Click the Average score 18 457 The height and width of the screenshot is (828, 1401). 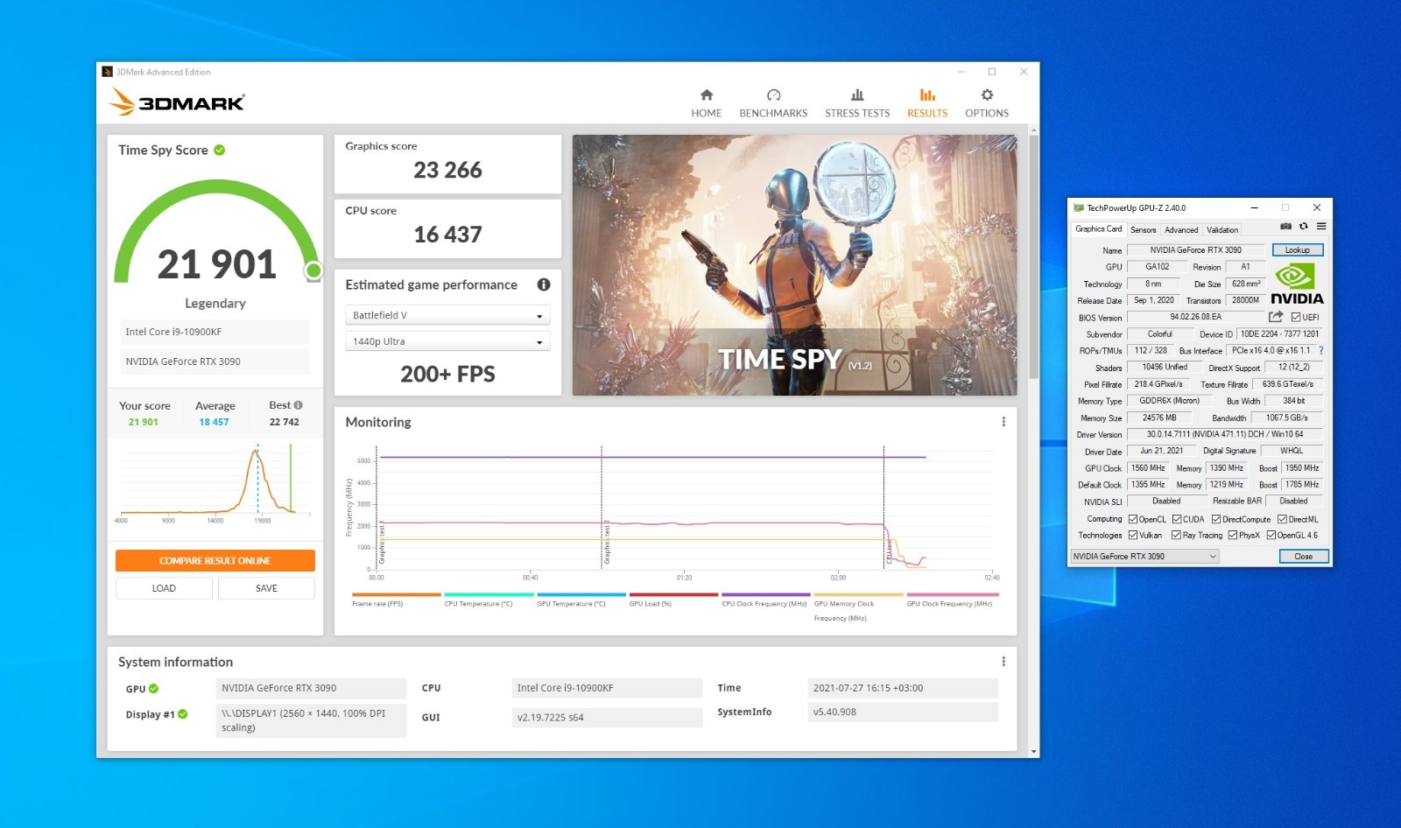(214, 422)
